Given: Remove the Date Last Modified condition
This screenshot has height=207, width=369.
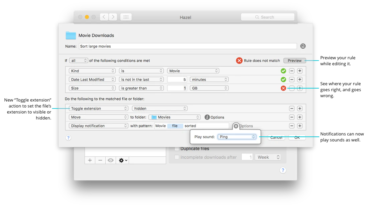Looking at the screenshot, I should (291, 80).
